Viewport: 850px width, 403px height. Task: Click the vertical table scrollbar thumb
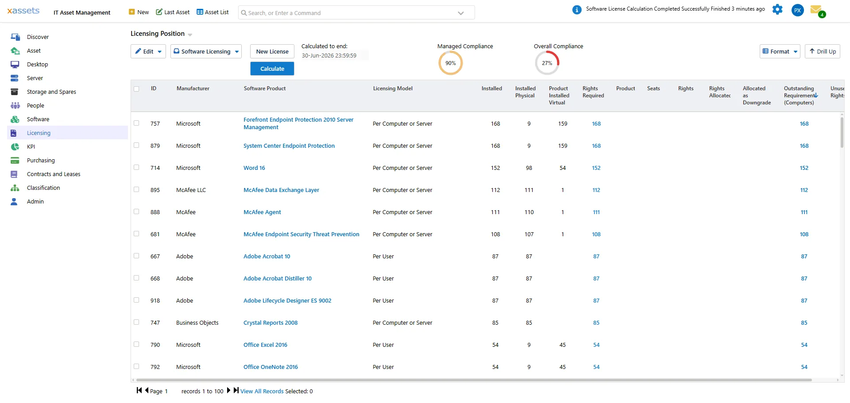(842, 133)
